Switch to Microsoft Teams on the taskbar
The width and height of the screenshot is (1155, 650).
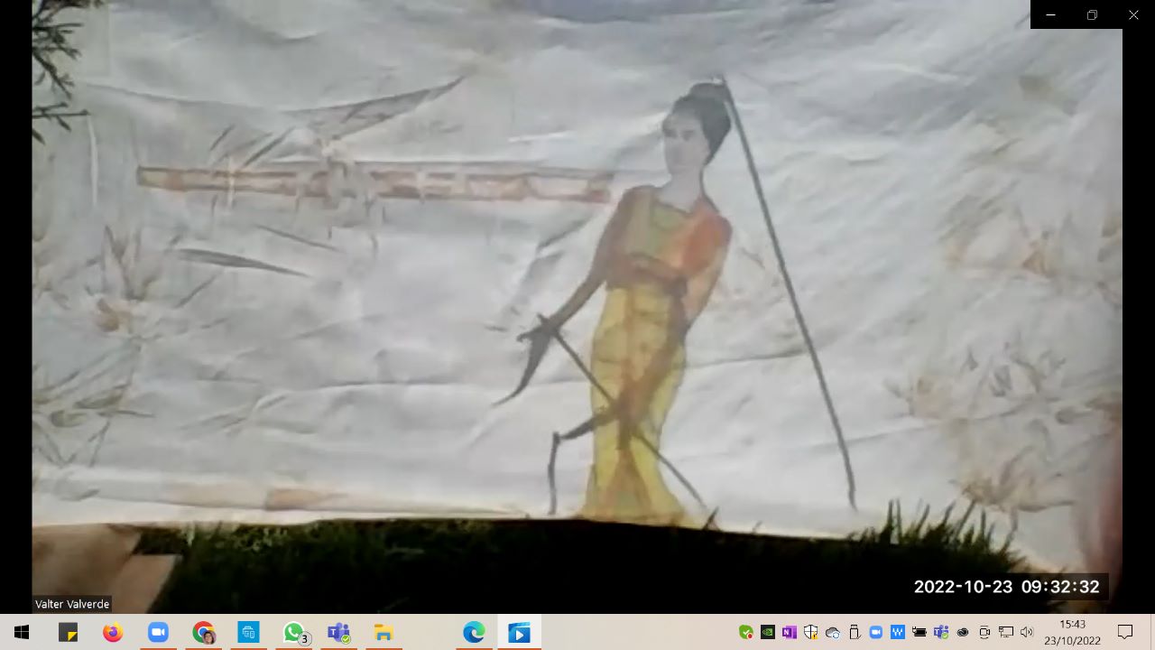click(x=338, y=632)
